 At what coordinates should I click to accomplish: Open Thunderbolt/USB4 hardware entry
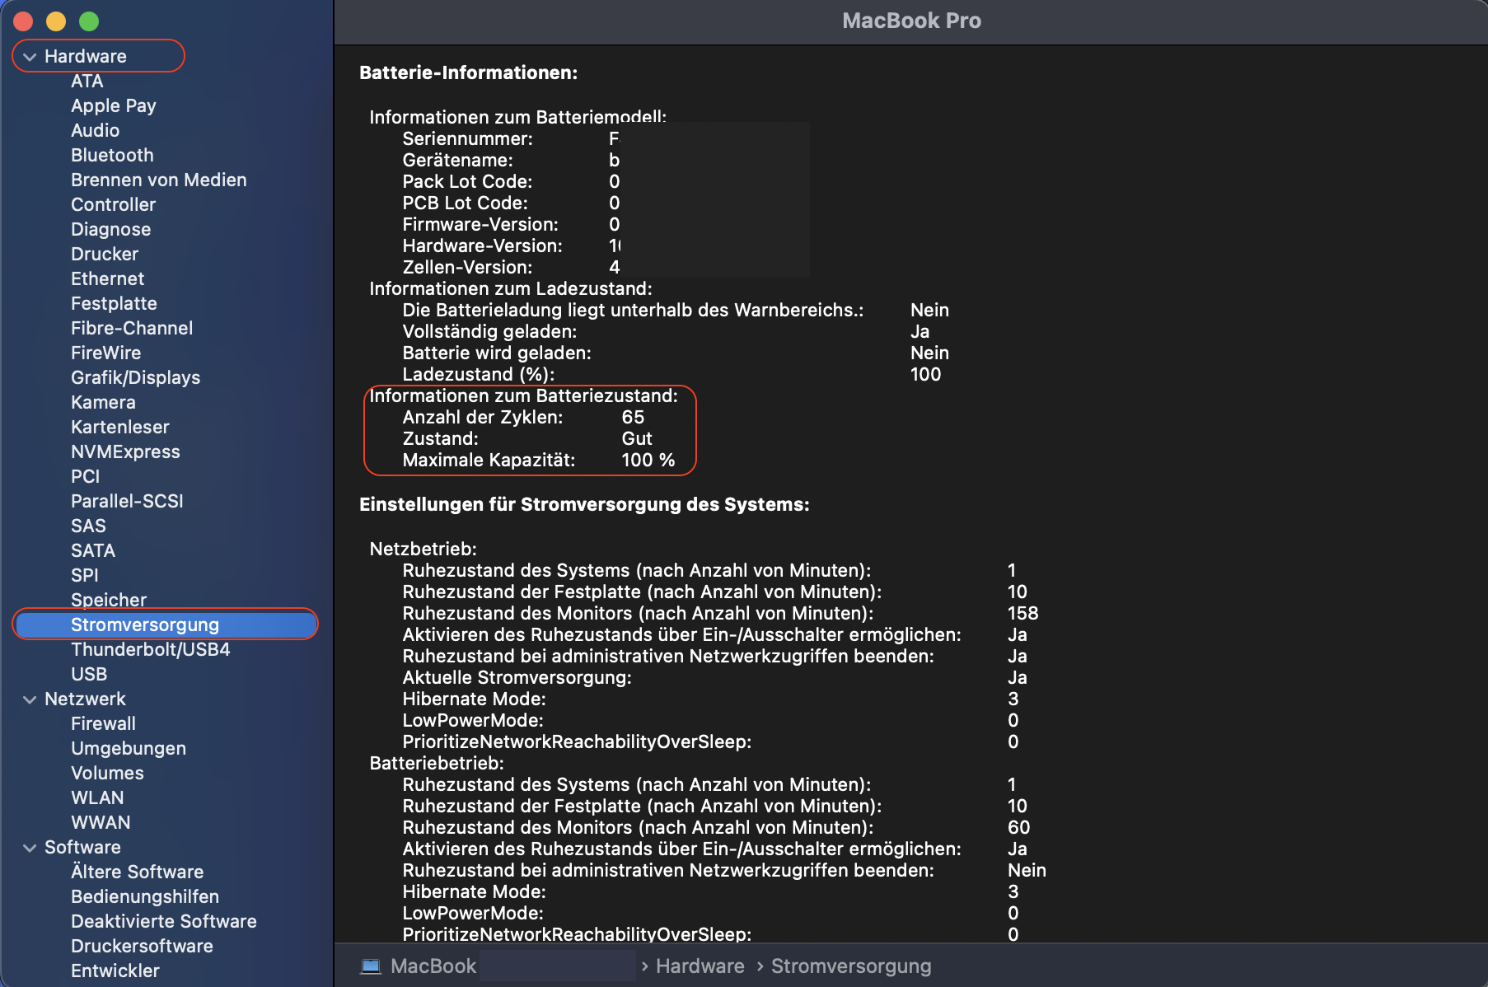tap(150, 649)
